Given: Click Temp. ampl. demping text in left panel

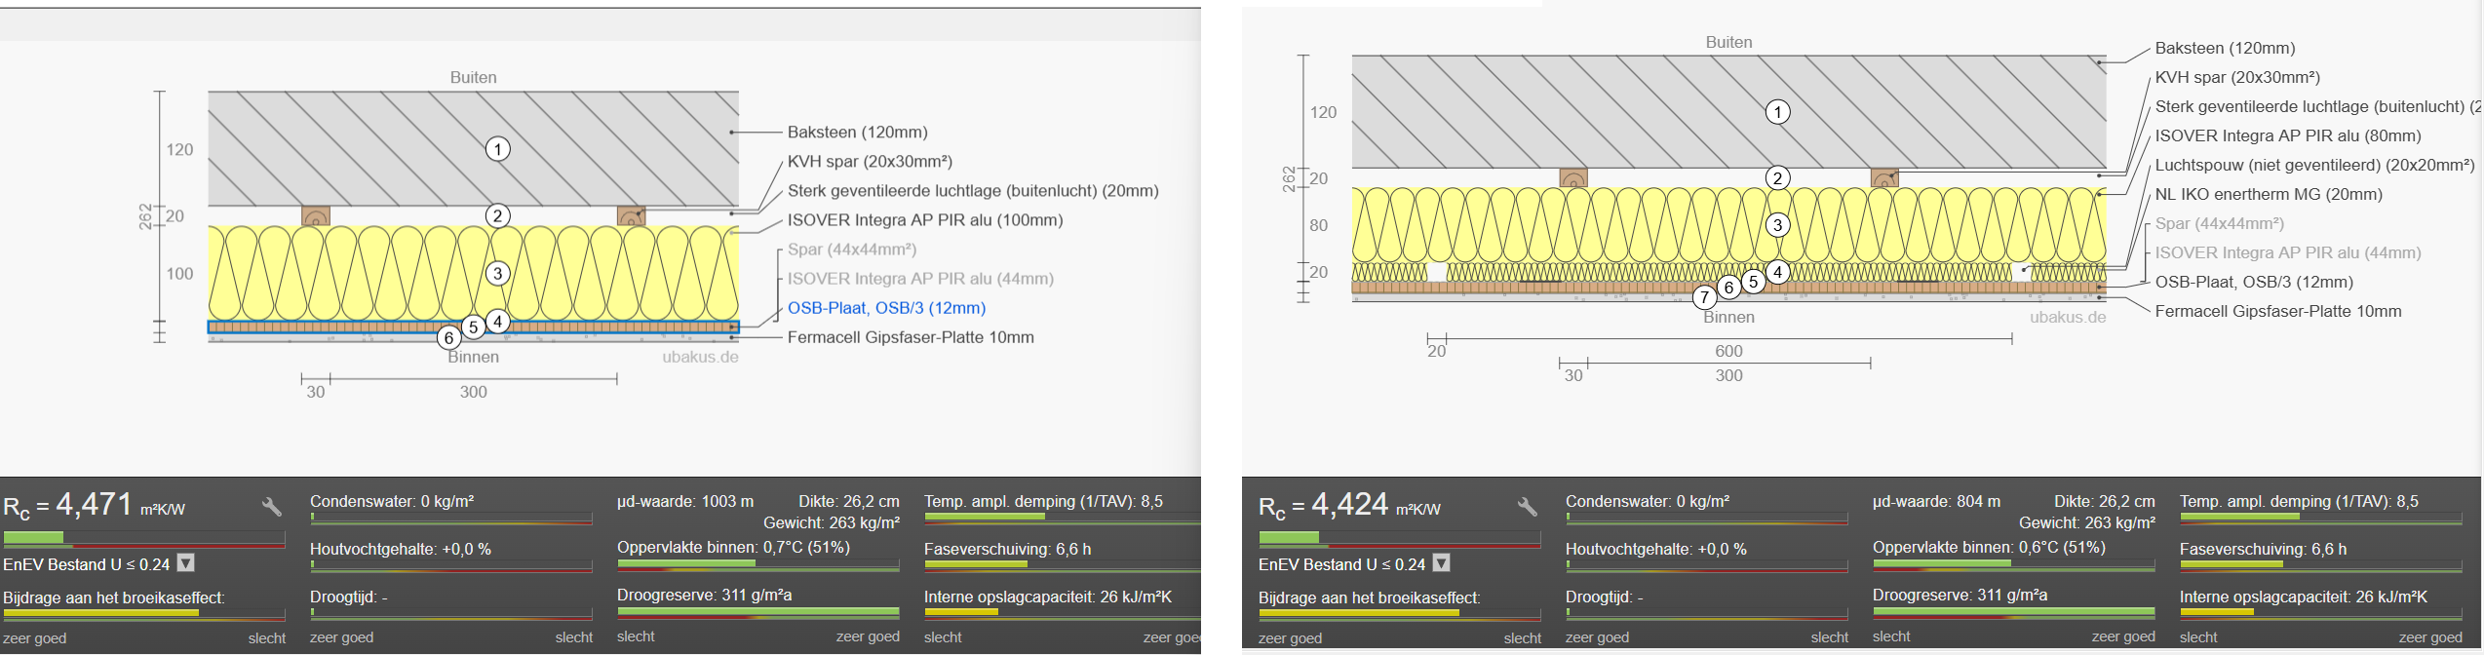Looking at the screenshot, I should 1043,502.
